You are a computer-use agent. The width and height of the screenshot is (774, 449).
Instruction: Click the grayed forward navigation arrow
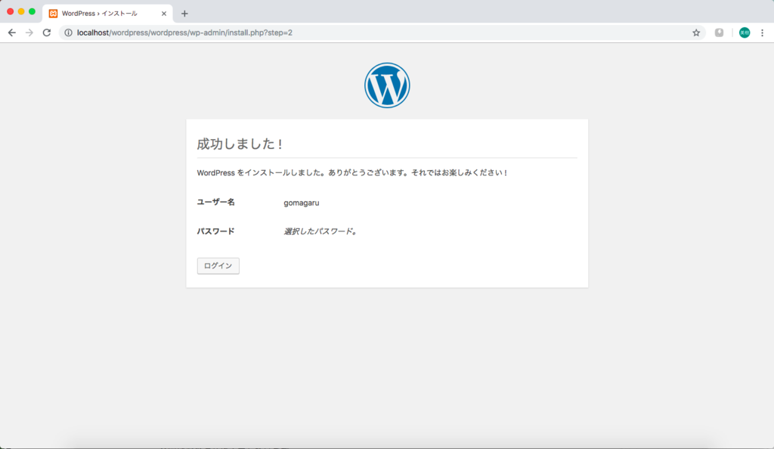(29, 33)
